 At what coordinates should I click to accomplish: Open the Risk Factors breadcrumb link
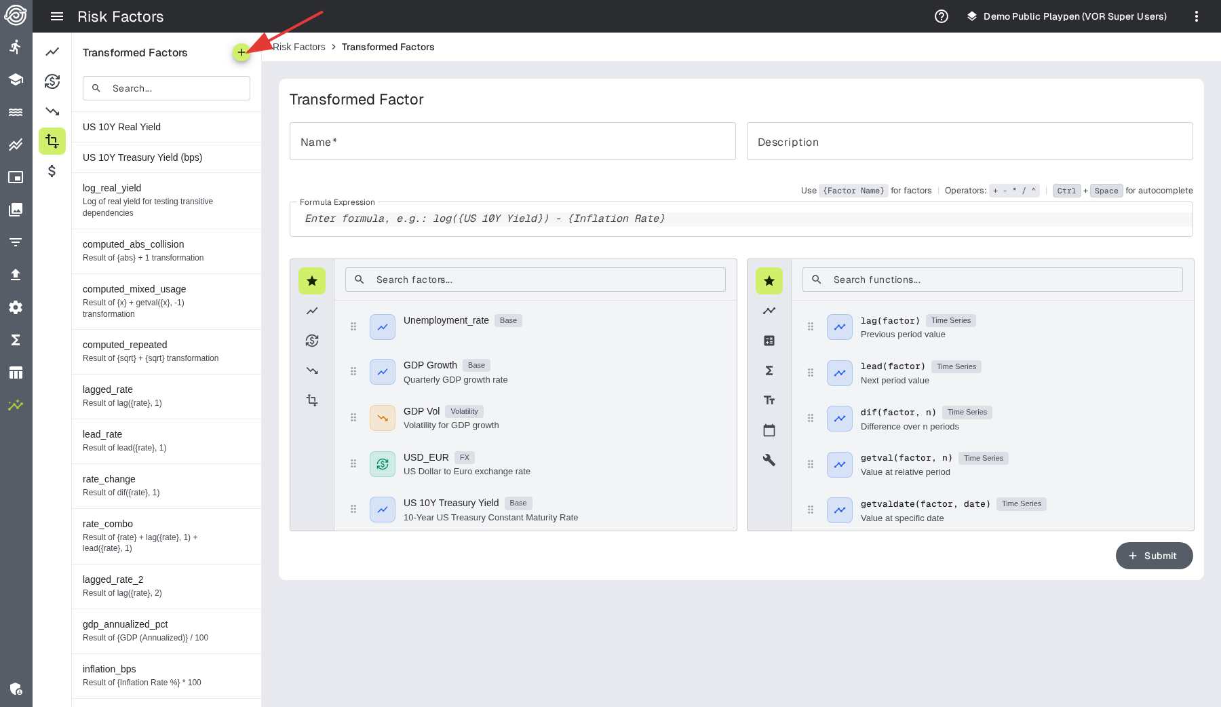(x=299, y=47)
